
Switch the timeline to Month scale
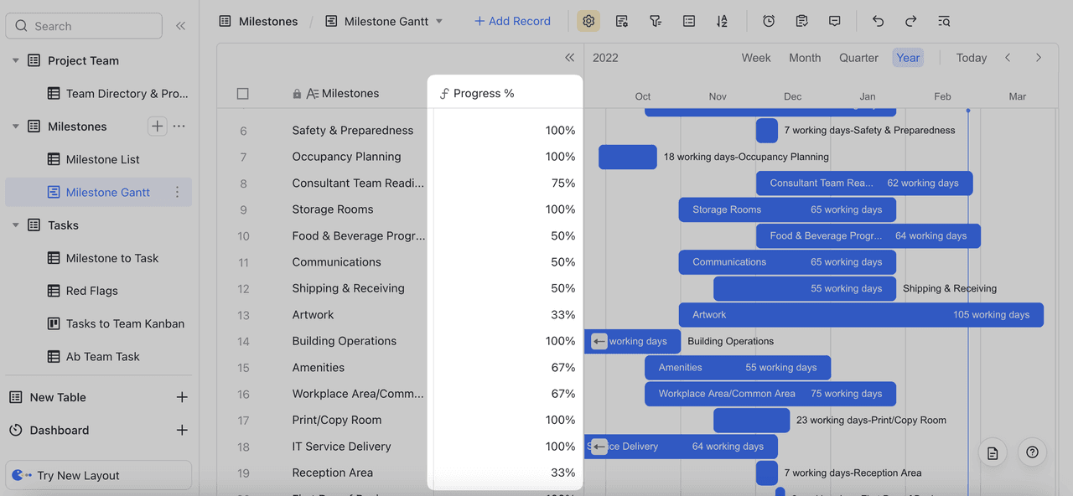[x=805, y=58]
